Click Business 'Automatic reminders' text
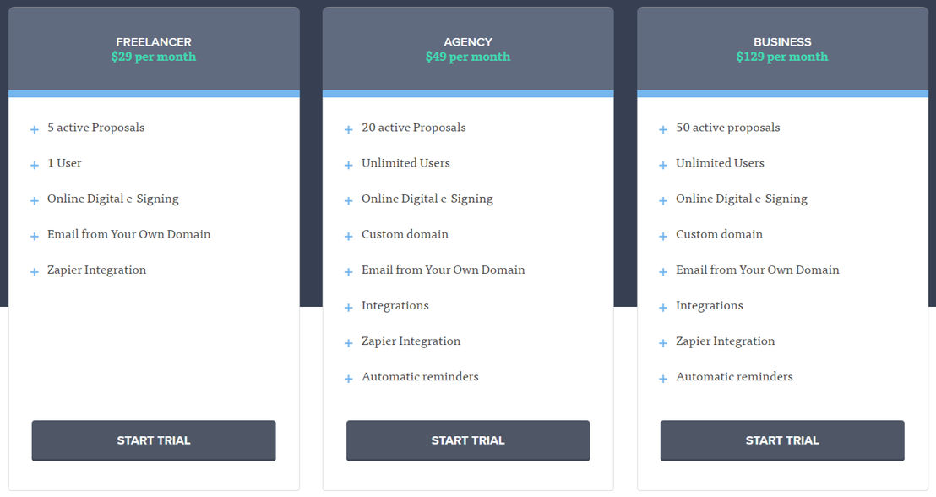936x497 pixels. [x=734, y=376]
